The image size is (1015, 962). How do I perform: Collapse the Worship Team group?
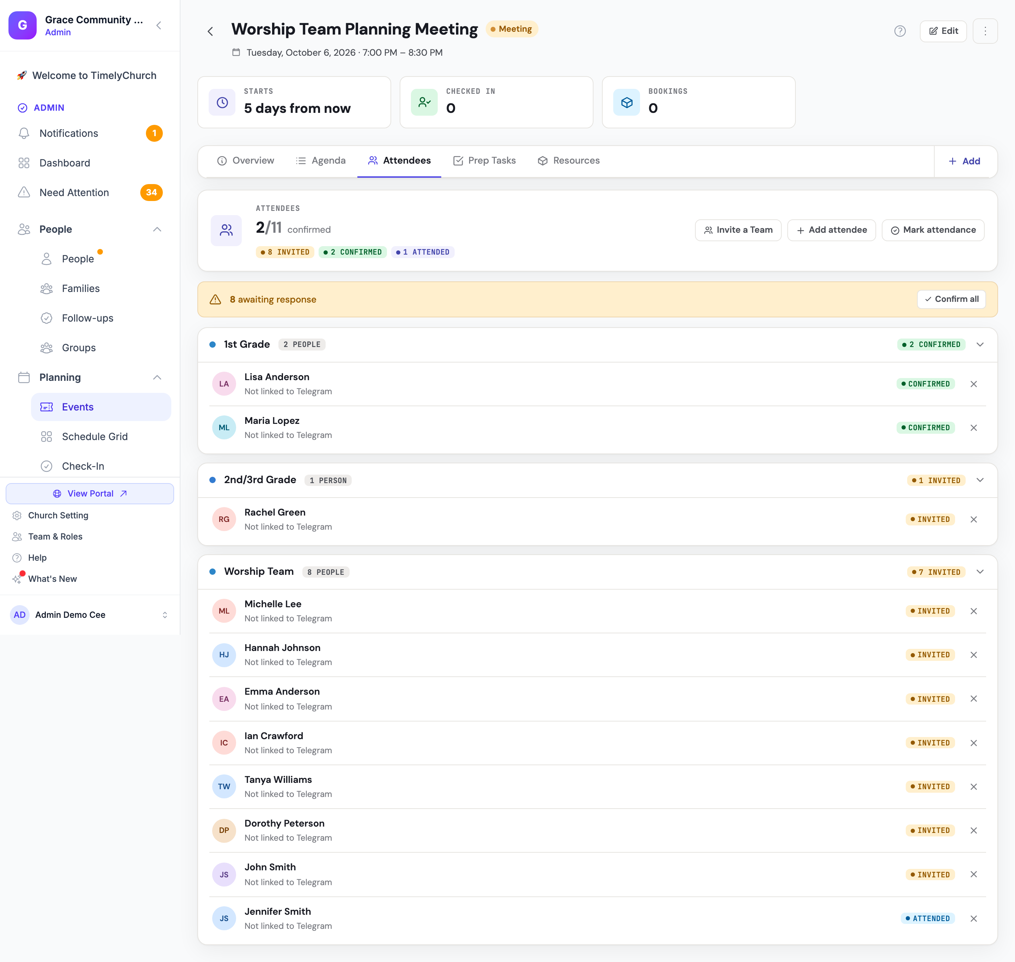(980, 572)
